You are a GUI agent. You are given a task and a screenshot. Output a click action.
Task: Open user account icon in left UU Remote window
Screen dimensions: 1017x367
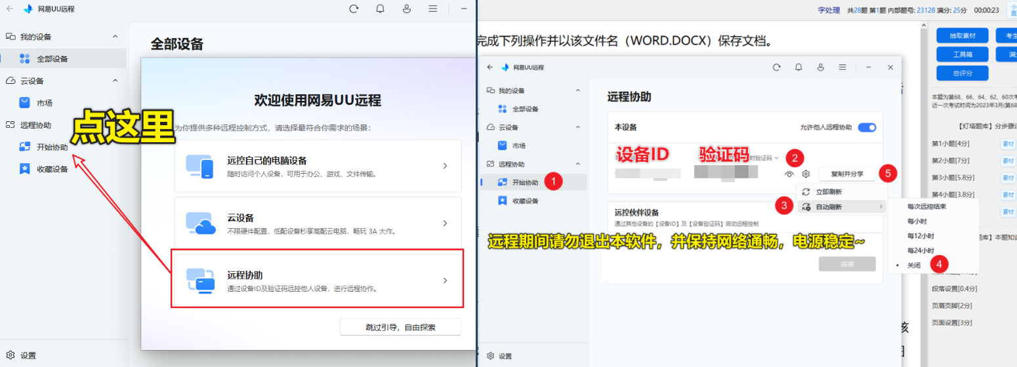(x=407, y=9)
